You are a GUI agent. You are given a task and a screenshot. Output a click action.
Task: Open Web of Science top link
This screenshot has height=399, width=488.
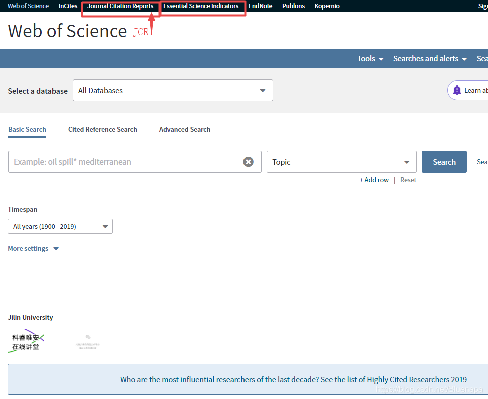point(28,6)
